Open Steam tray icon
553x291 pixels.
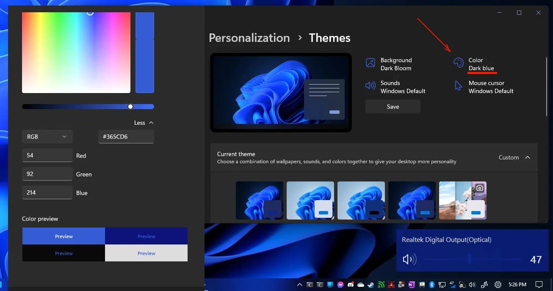pos(371,285)
